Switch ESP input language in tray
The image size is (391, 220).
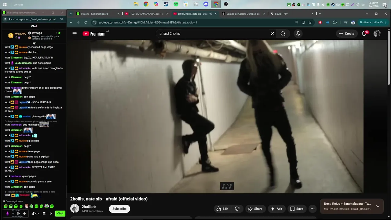pos(364,5)
